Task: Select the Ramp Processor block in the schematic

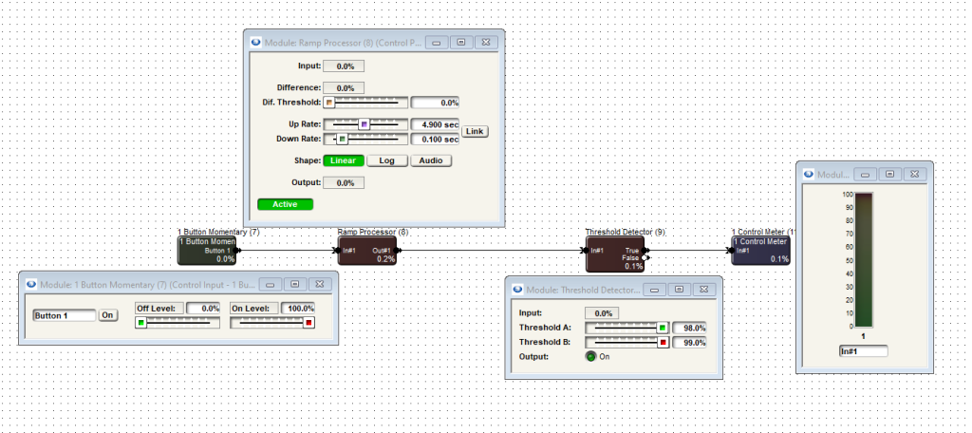Action: 368,251
